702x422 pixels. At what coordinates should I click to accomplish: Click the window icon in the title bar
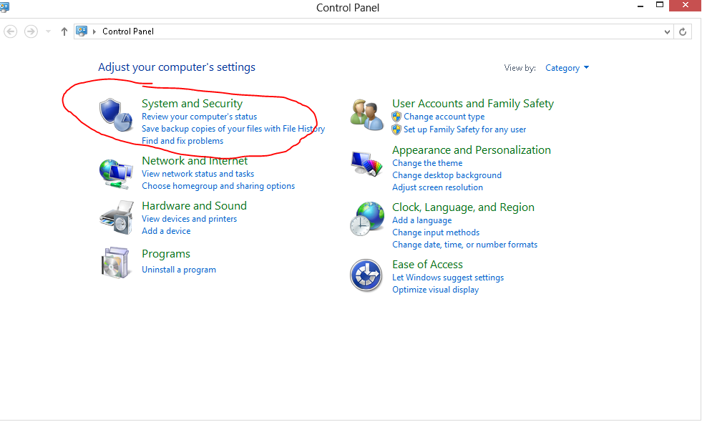pyautogui.click(x=4, y=6)
